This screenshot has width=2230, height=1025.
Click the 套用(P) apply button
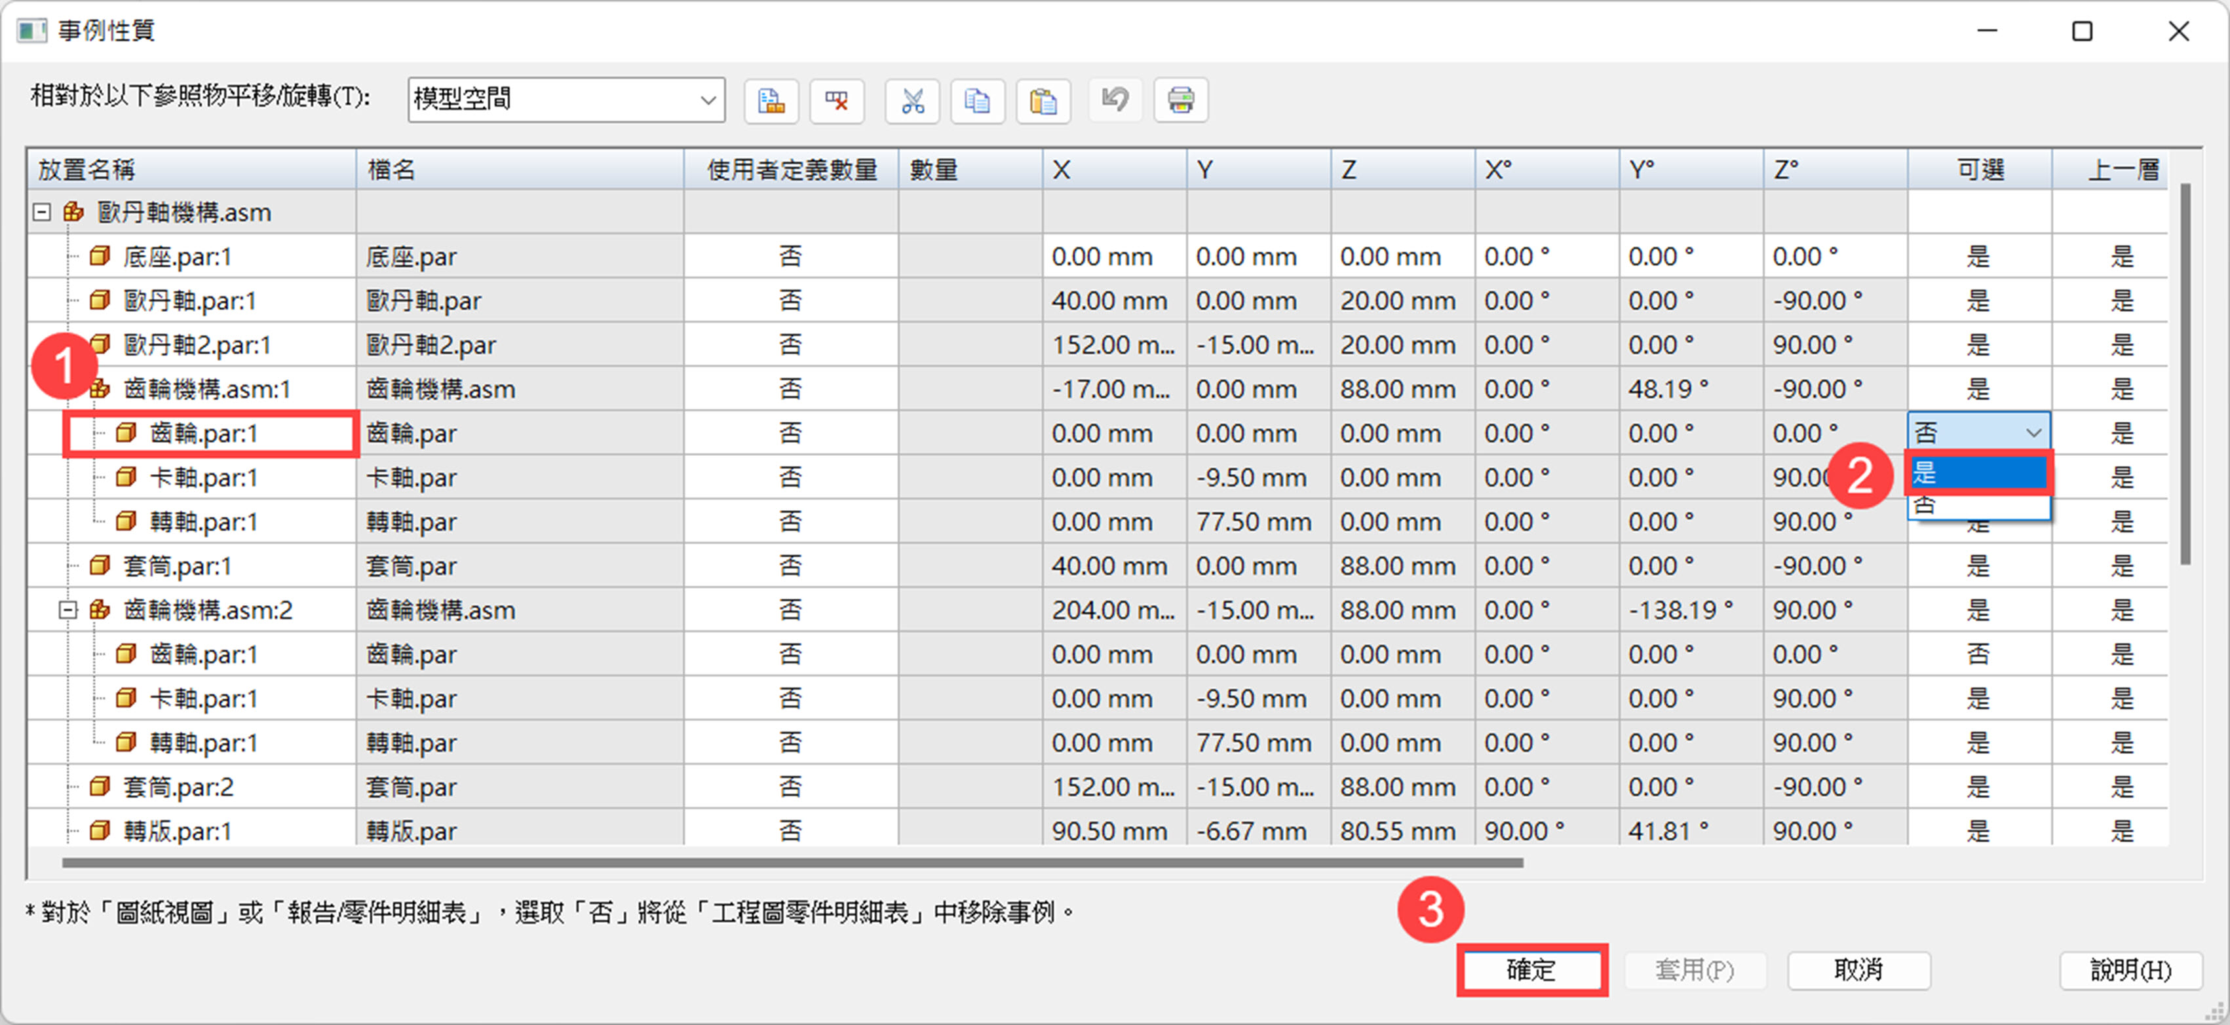(x=1694, y=969)
